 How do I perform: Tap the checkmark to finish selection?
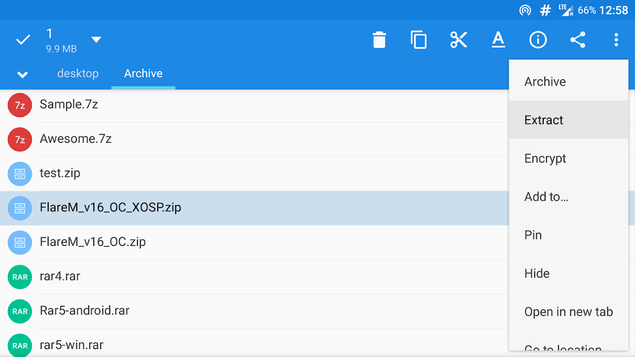(x=23, y=40)
